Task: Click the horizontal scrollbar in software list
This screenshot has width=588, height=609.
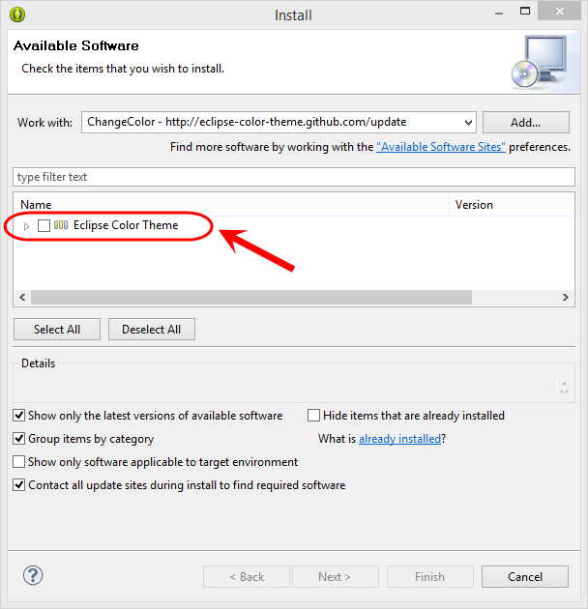Action: tap(251, 298)
